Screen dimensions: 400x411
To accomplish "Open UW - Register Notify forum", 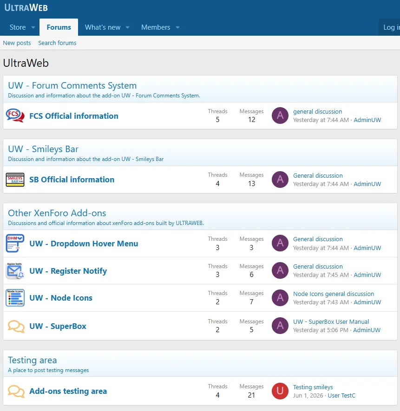I will coord(68,271).
